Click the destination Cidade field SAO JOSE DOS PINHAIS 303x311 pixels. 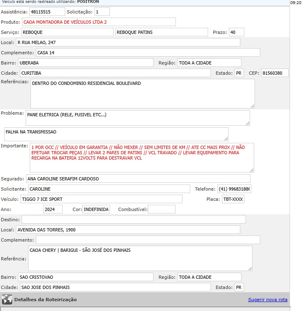click(x=115, y=287)
